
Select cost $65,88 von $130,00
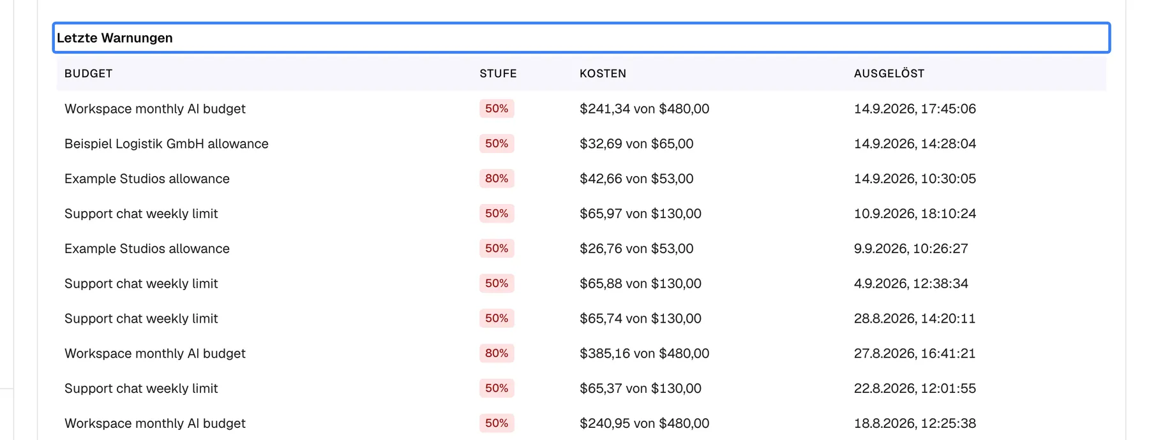coord(640,284)
